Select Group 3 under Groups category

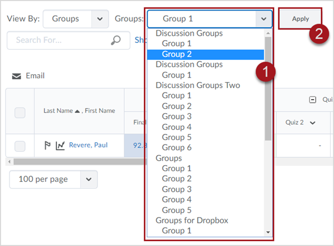click(176, 189)
